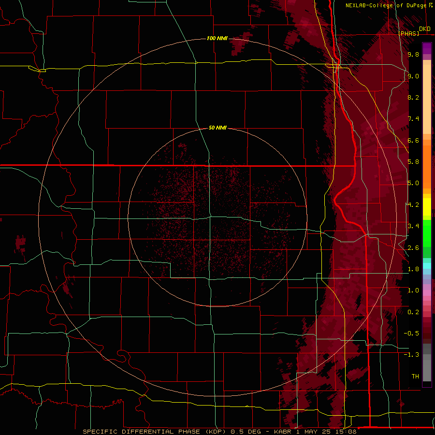The width and height of the screenshot is (435, 435).
Task: Pick the purple swatch atop the color scale
Action: [427, 48]
